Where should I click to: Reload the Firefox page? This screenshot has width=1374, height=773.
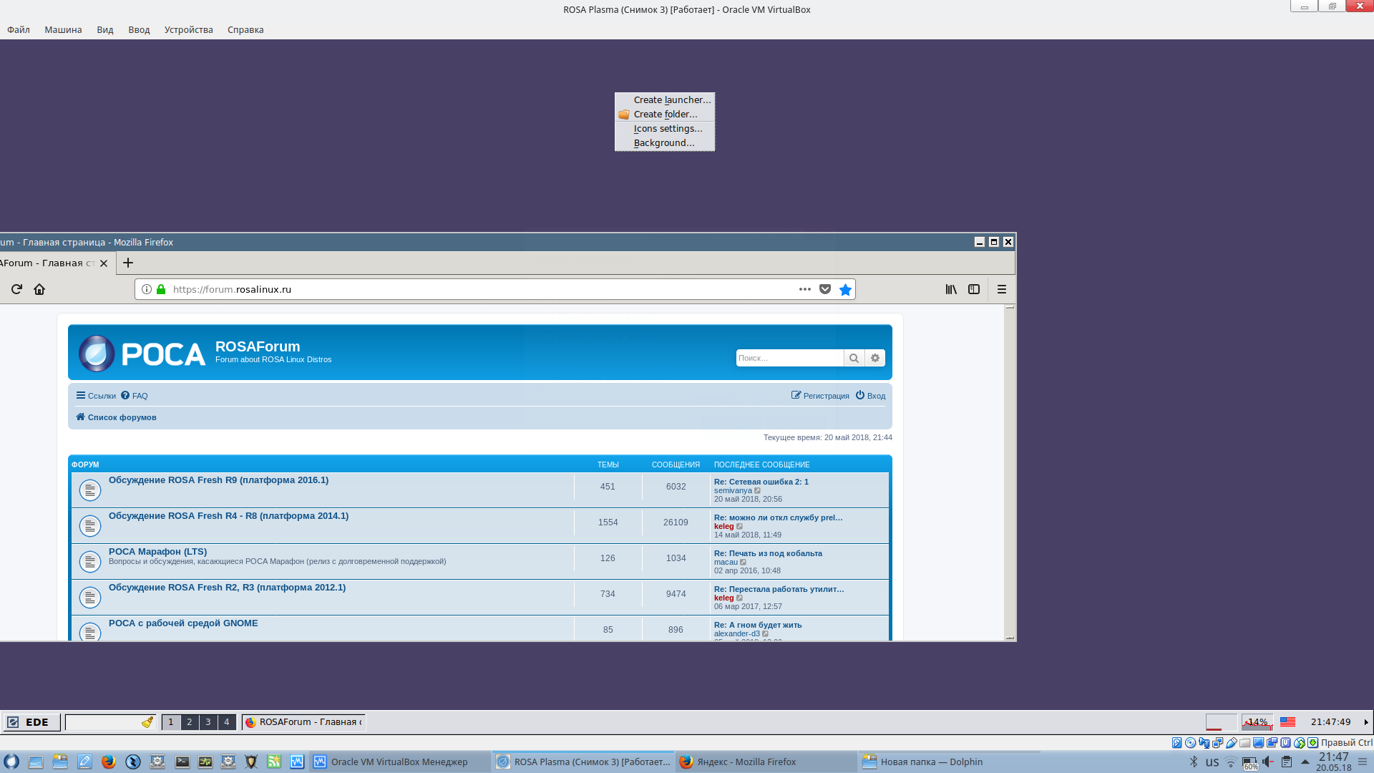[16, 289]
